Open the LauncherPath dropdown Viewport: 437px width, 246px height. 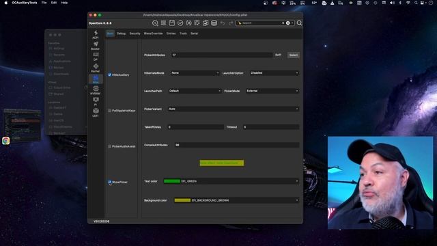point(195,91)
